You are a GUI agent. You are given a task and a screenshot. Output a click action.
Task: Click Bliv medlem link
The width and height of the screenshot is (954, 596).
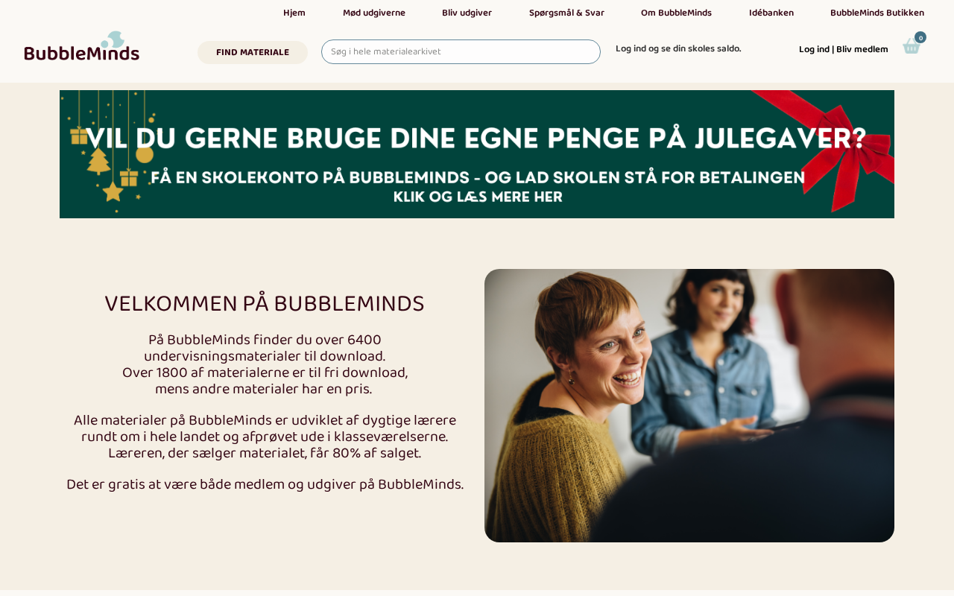click(x=862, y=49)
